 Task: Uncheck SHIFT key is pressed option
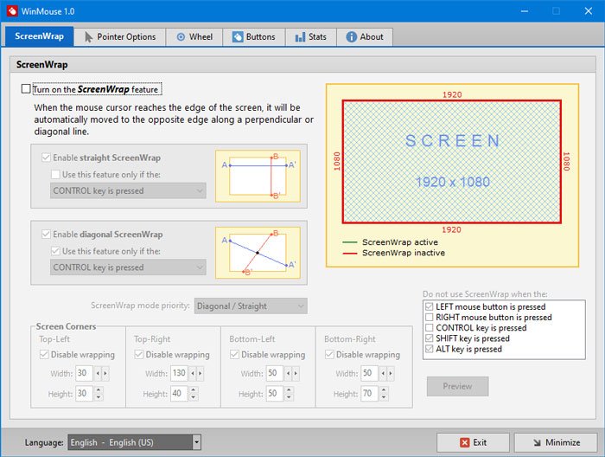pos(430,338)
